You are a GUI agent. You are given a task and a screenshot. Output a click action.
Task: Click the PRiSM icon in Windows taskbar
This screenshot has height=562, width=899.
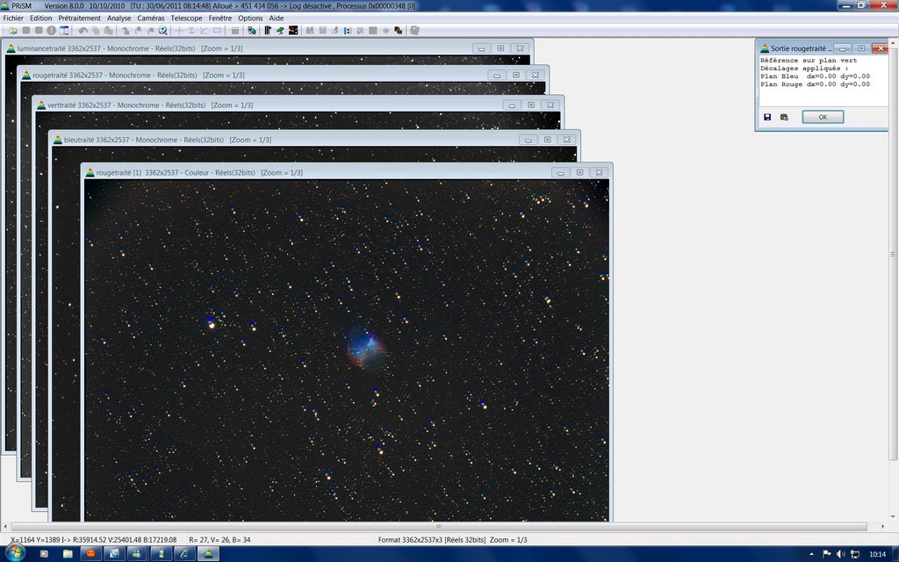[x=207, y=554]
